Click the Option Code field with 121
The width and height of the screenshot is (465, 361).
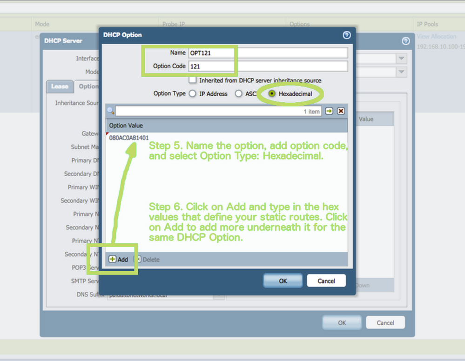[268, 66]
